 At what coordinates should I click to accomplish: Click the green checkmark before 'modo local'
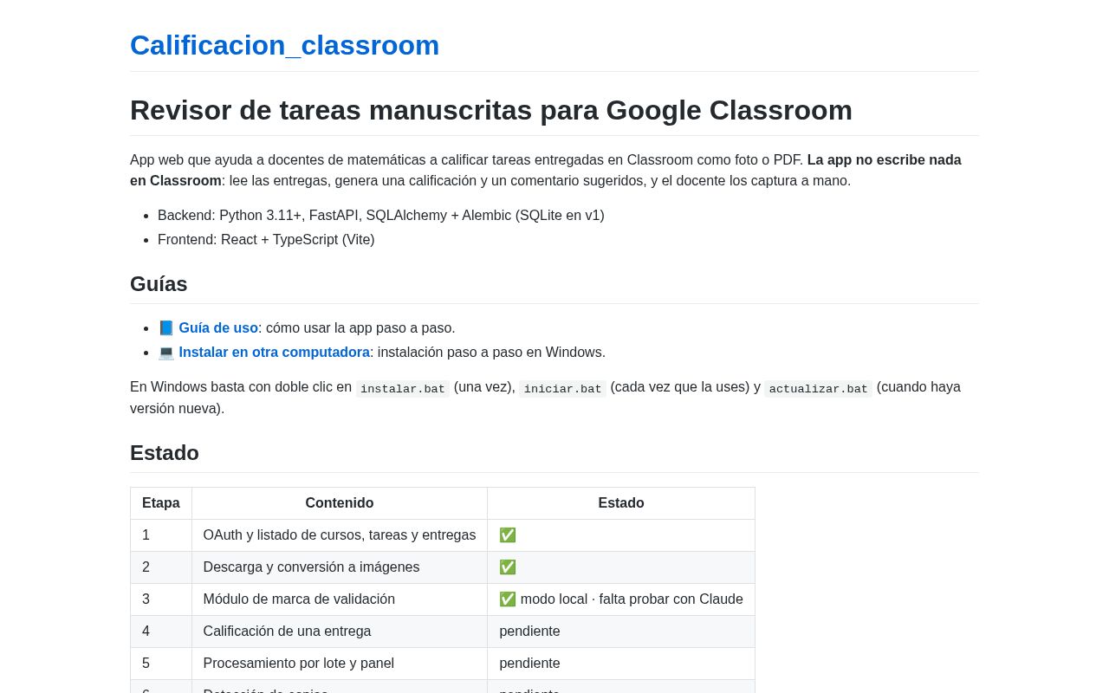pos(508,599)
